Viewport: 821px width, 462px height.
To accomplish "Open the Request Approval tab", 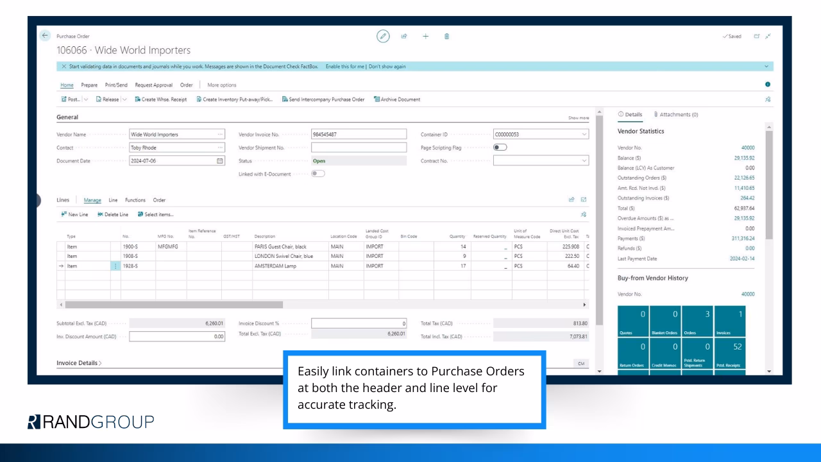I will [x=154, y=85].
